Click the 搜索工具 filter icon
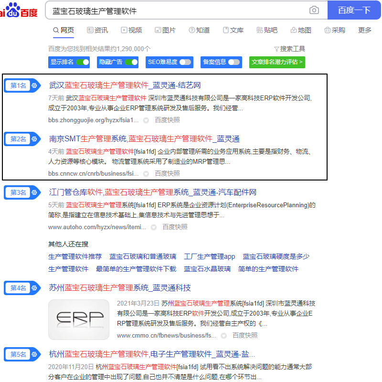This screenshot has height=382, width=382. click(x=276, y=49)
